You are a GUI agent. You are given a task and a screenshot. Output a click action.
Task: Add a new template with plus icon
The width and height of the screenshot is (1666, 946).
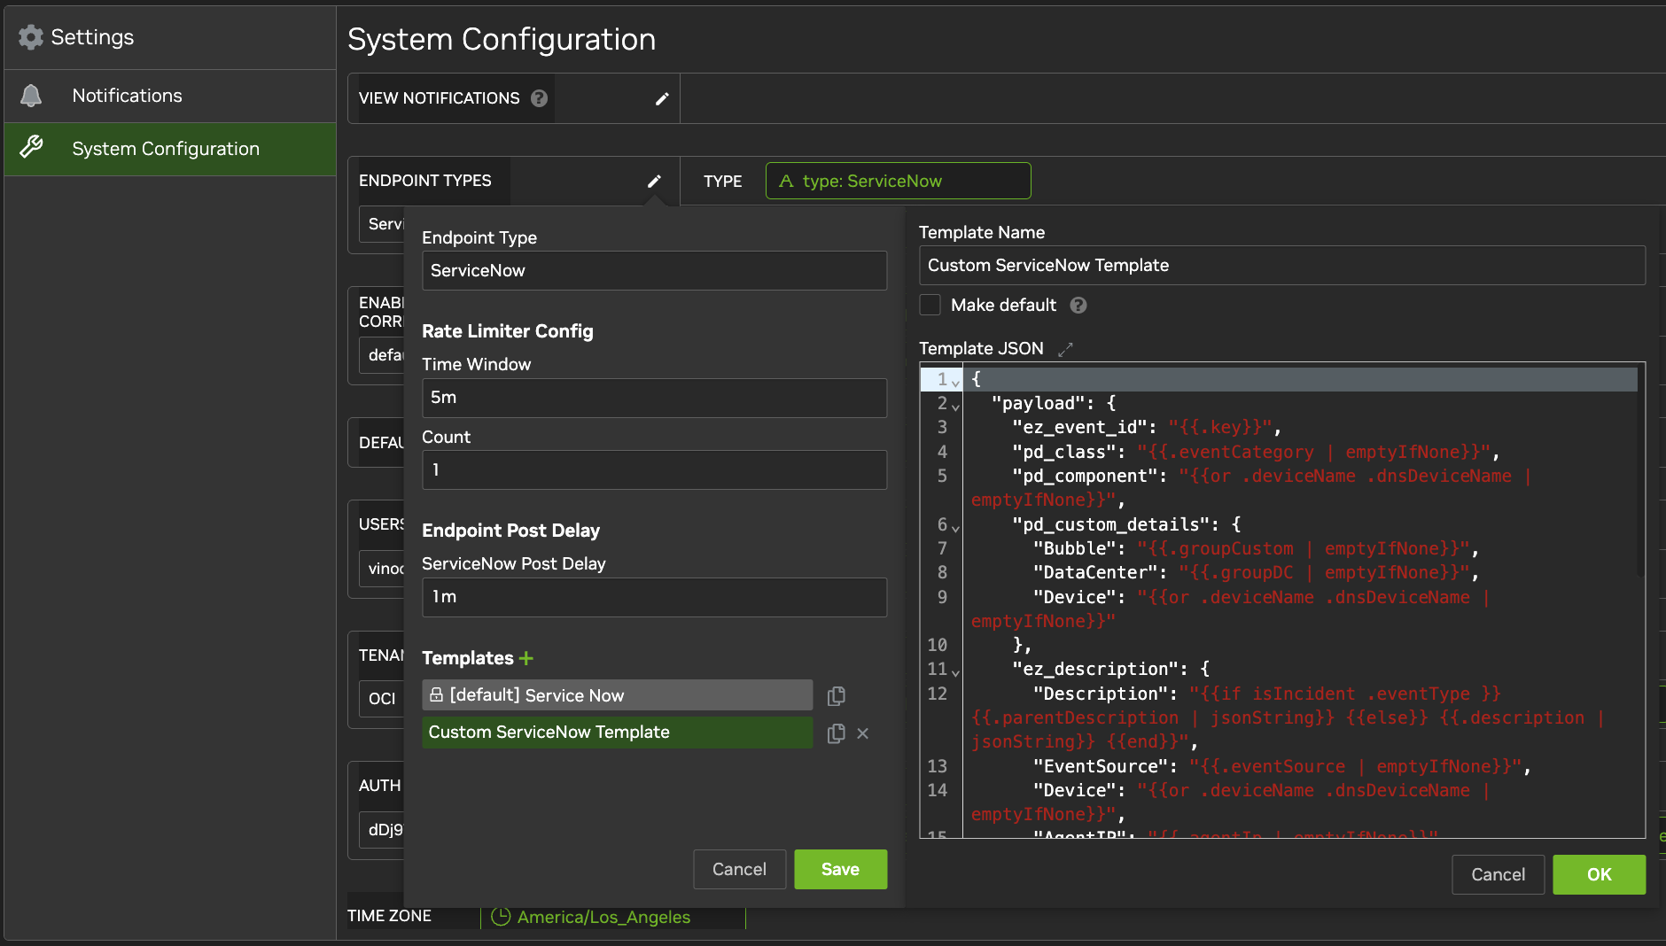[x=526, y=658]
